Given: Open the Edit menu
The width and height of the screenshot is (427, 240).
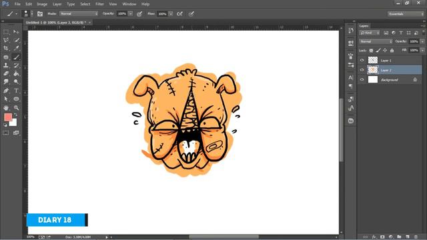Looking at the screenshot, I should pos(29,4).
